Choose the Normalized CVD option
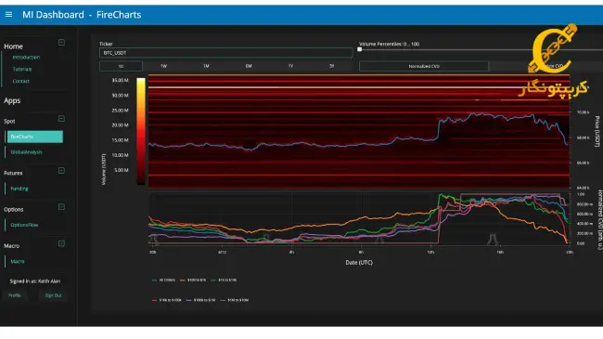The image size is (603, 339). 424,66
